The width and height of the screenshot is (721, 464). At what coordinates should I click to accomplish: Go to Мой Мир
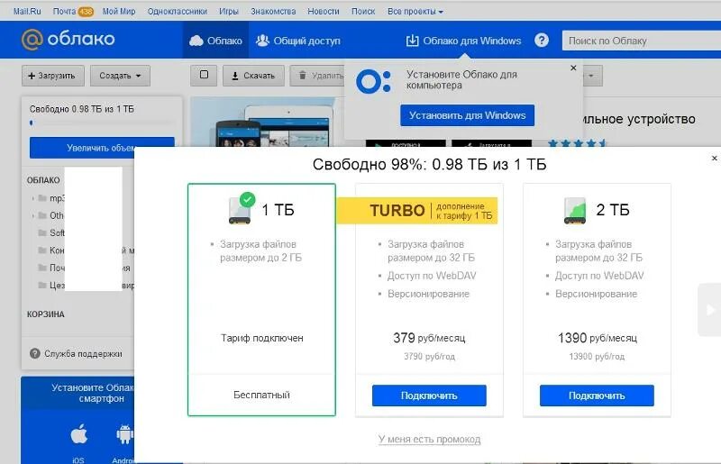[119, 11]
